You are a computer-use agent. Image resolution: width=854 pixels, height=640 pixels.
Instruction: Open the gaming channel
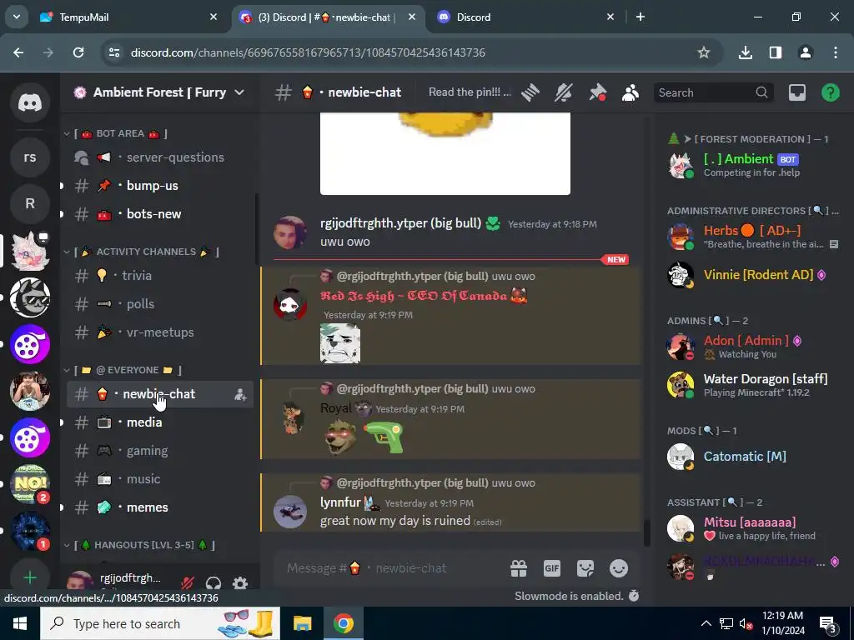click(159, 451)
